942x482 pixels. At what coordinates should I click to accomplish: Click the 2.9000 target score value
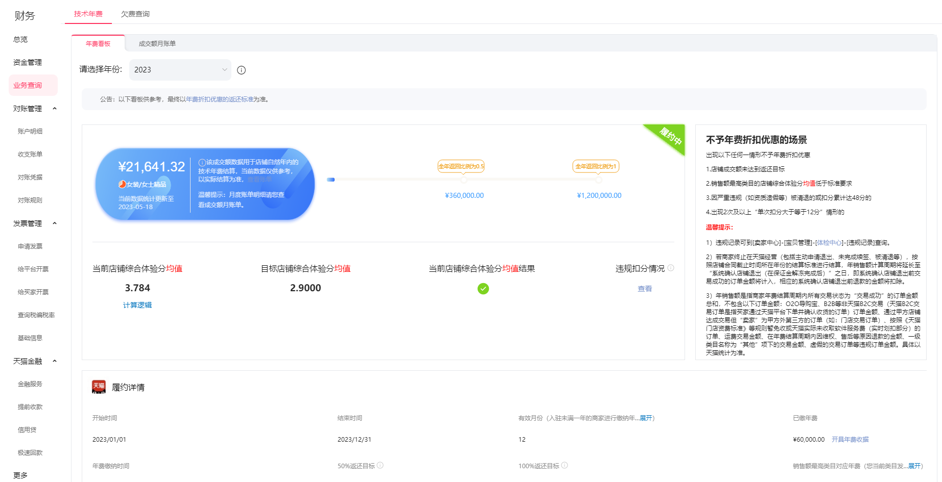[305, 288]
